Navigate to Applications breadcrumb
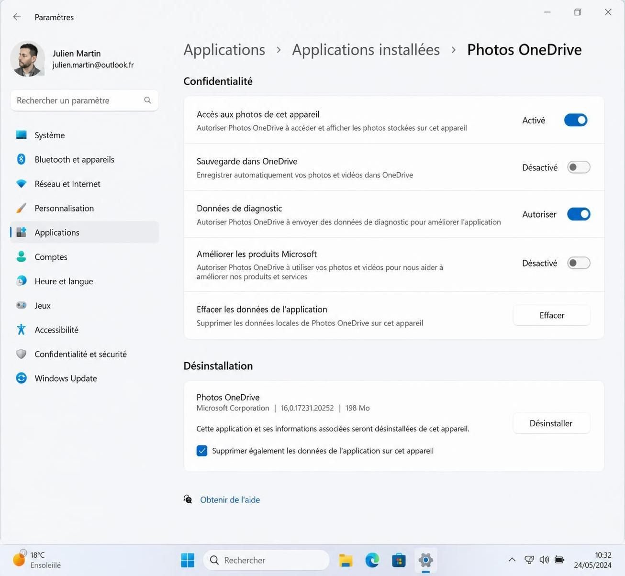Image resolution: width=625 pixels, height=576 pixels. [x=224, y=50]
